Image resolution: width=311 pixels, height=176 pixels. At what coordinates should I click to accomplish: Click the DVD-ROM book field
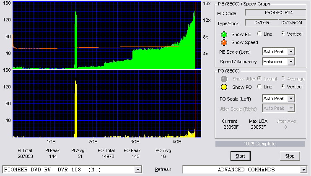pos(292,23)
